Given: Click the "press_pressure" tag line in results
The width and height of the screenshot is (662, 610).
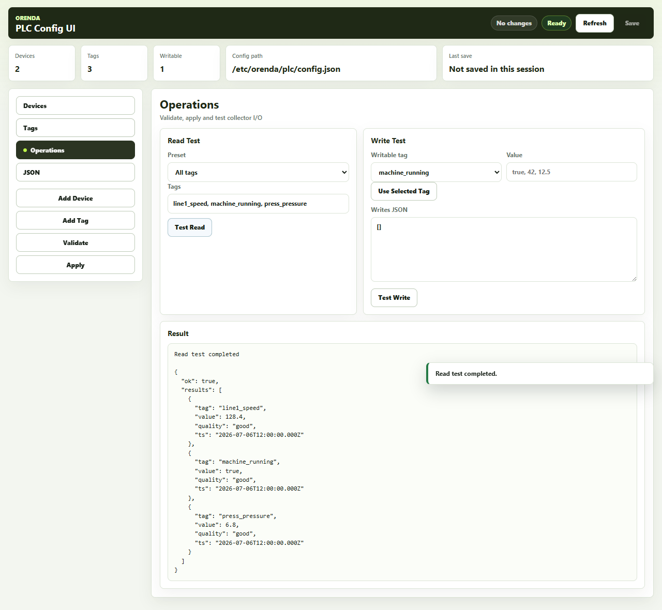Looking at the screenshot, I should (x=235, y=516).
